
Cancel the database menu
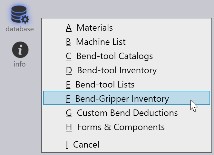[86, 144]
